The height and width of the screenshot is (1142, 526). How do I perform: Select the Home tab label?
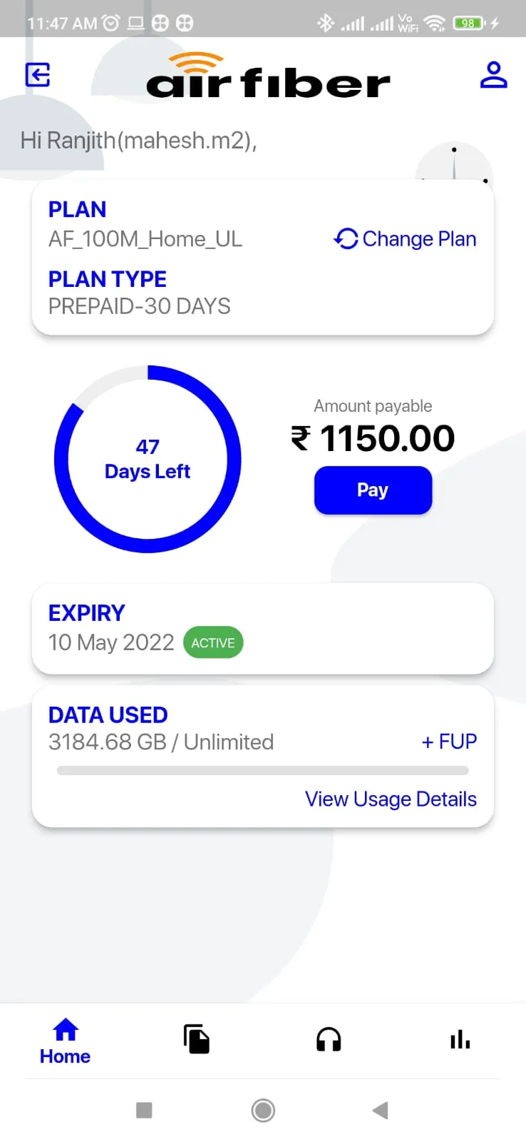pyautogui.click(x=65, y=1056)
